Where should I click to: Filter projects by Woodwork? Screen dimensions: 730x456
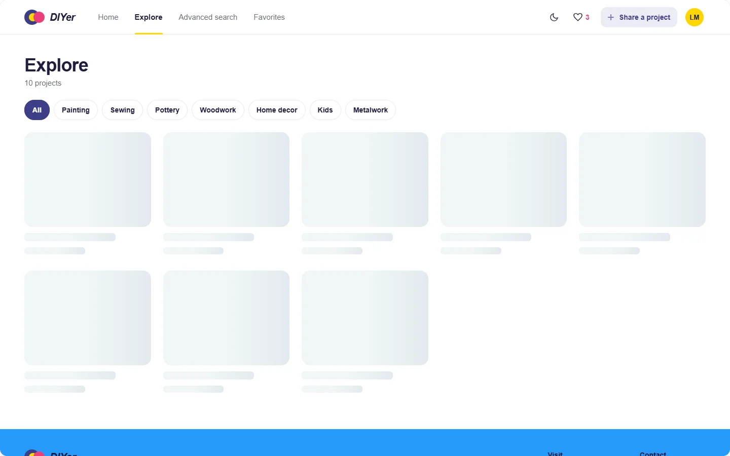pyautogui.click(x=218, y=110)
